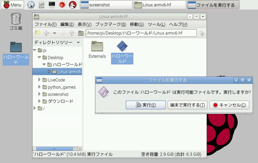Expand the python_games tree node
The image size is (258, 163).
click(39, 87)
